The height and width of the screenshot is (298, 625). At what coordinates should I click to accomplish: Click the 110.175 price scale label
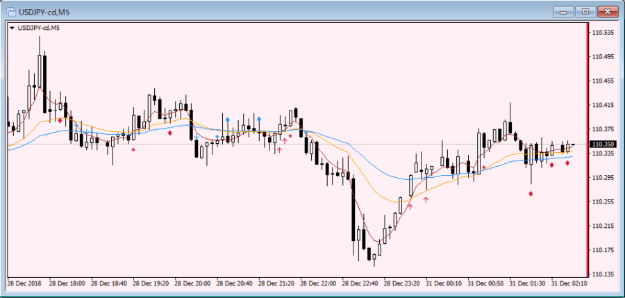(x=603, y=250)
